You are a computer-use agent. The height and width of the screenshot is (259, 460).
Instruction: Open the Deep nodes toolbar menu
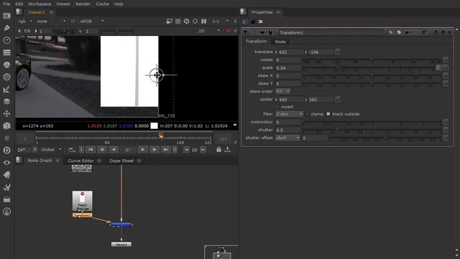6,150
